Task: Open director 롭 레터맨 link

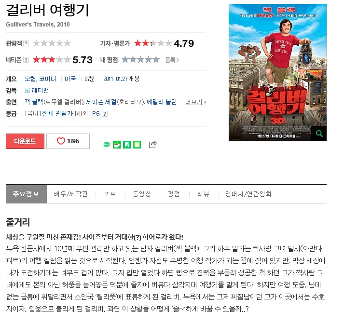Action: point(37,90)
